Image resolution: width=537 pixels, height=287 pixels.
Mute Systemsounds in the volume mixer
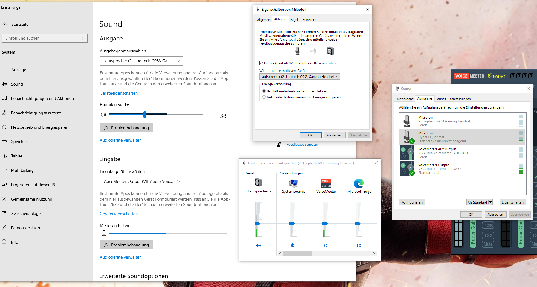pyautogui.click(x=293, y=245)
